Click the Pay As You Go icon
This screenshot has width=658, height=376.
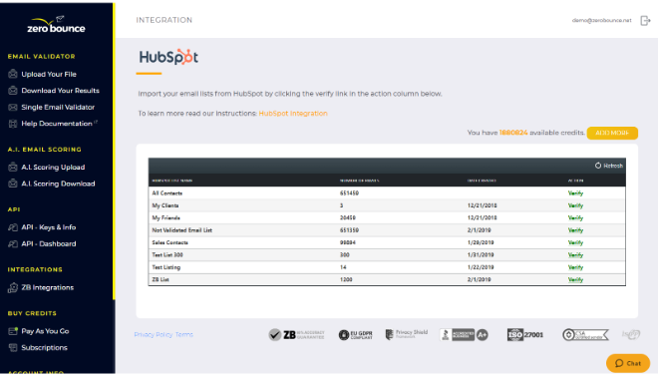pos(13,331)
